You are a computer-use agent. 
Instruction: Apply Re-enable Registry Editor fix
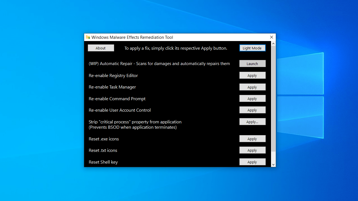click(x=252, y=75)
